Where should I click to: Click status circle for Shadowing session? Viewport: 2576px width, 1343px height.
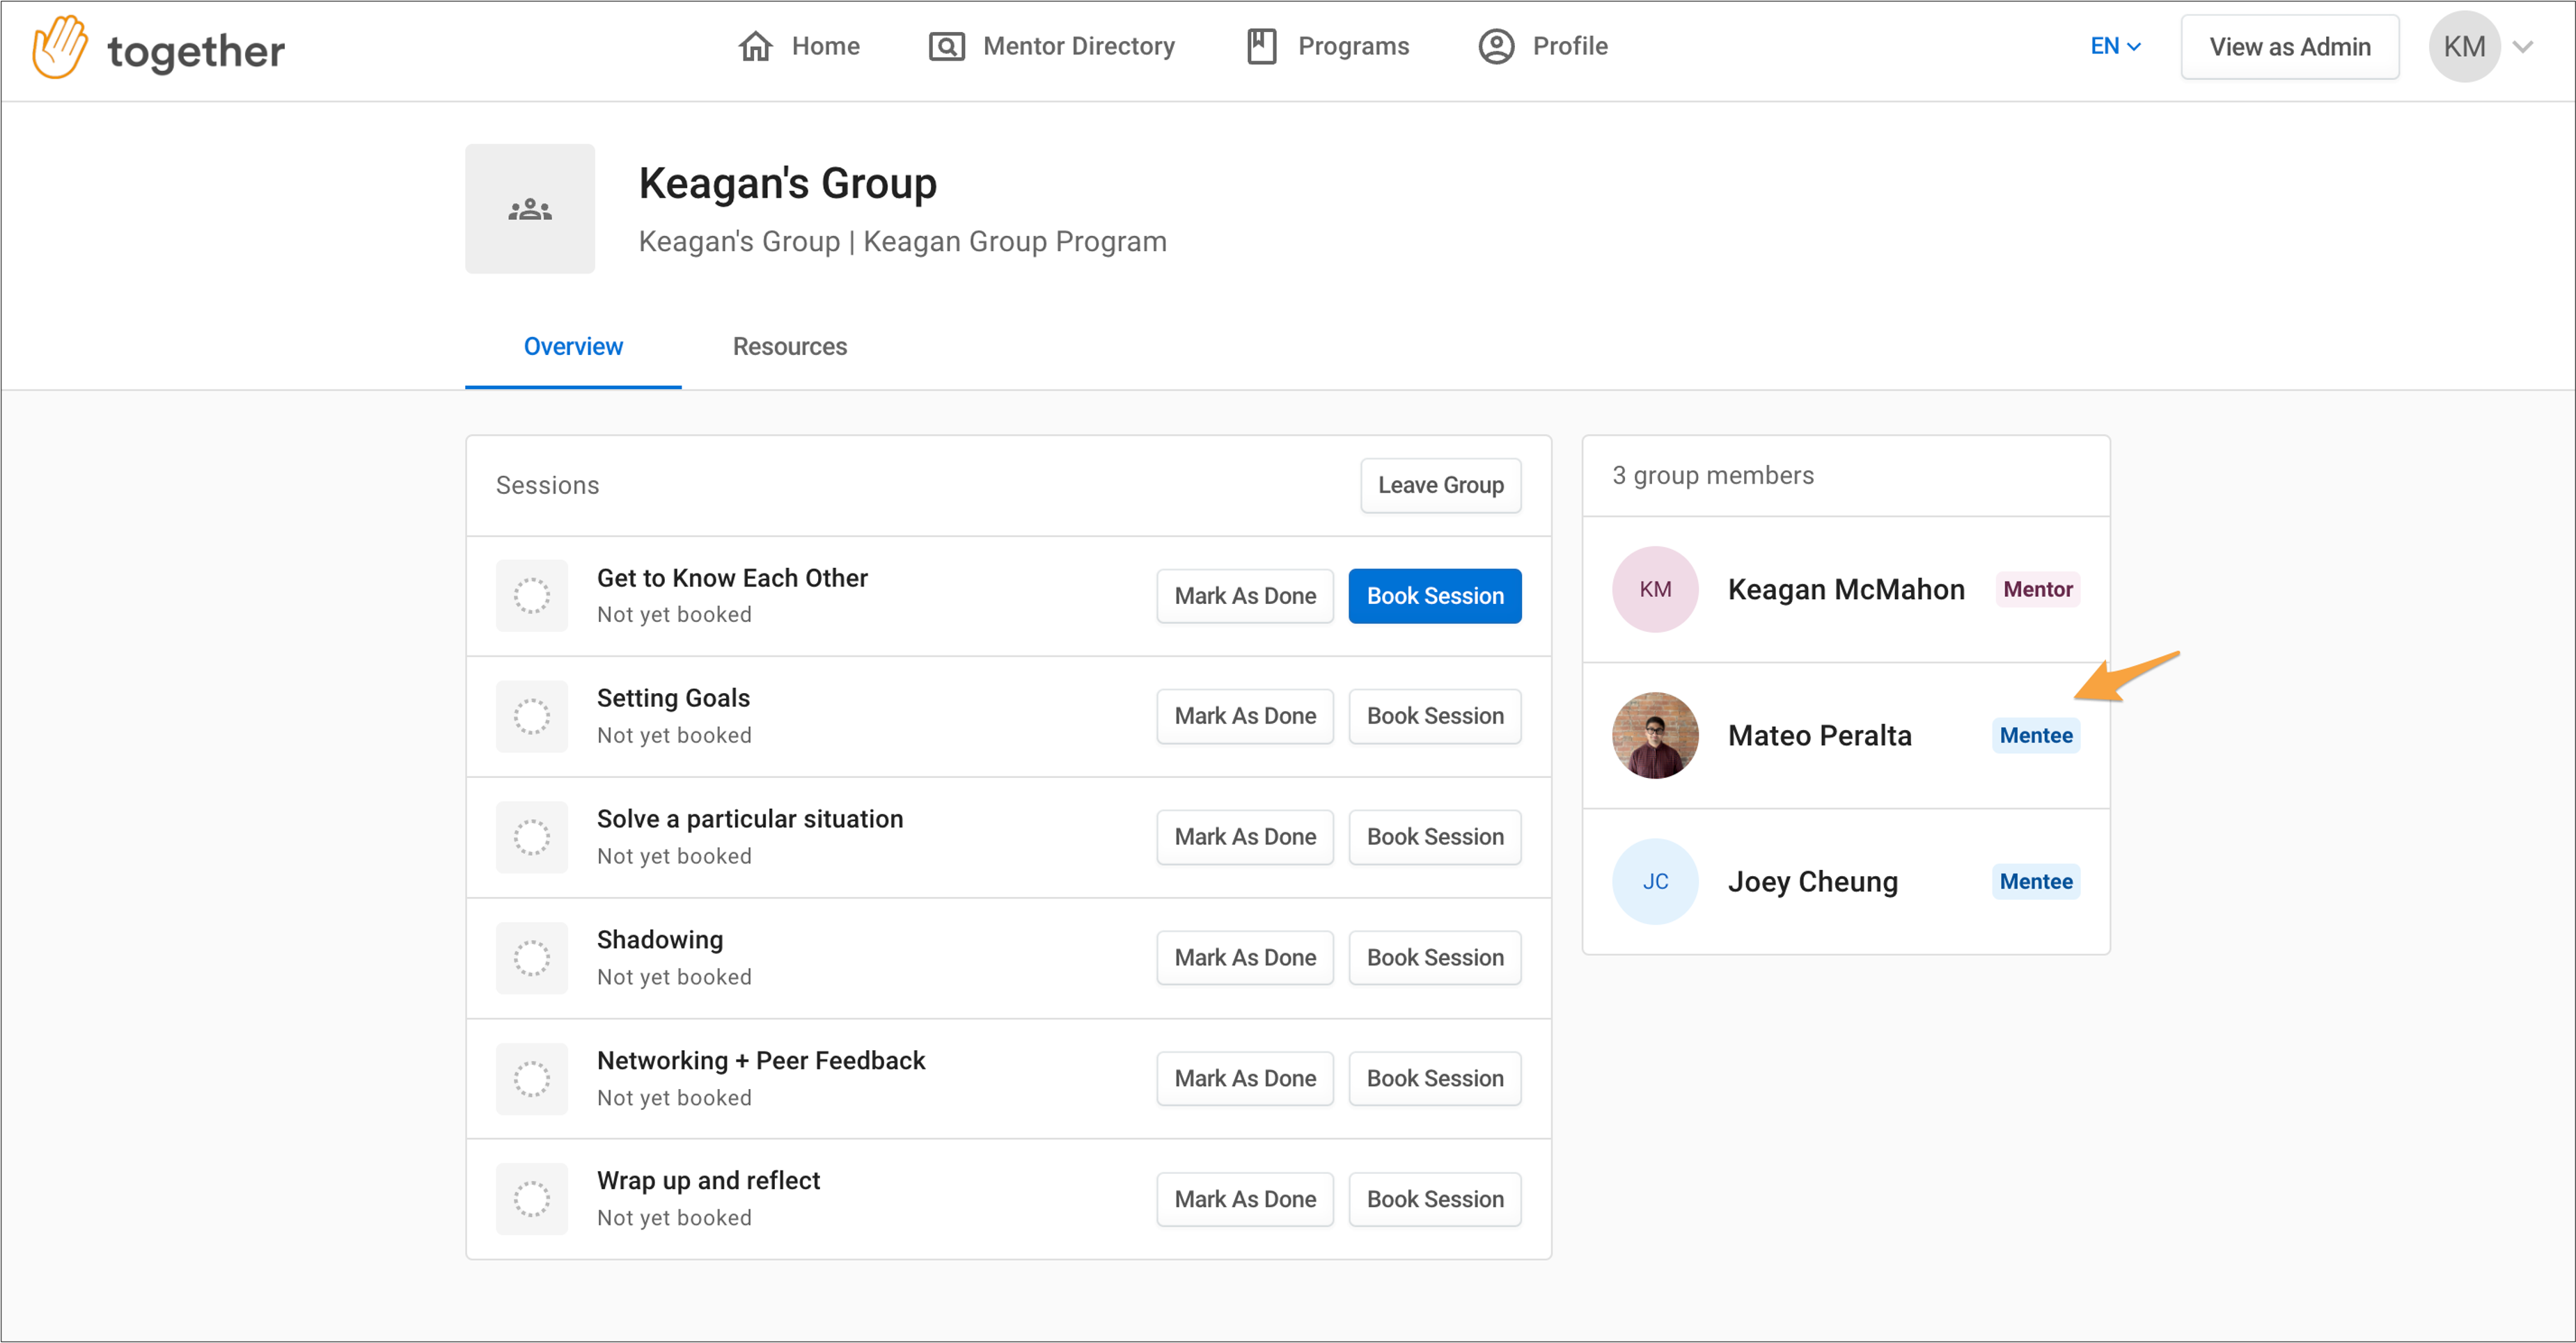(x=532, y=958)
